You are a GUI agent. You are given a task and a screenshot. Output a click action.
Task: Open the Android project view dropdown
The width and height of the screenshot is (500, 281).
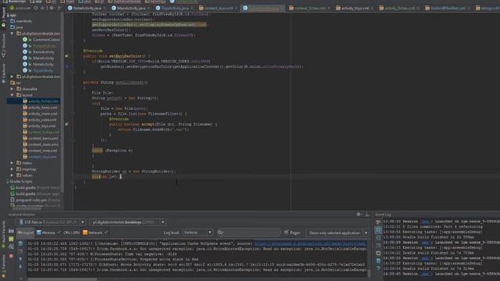(21, 8)
